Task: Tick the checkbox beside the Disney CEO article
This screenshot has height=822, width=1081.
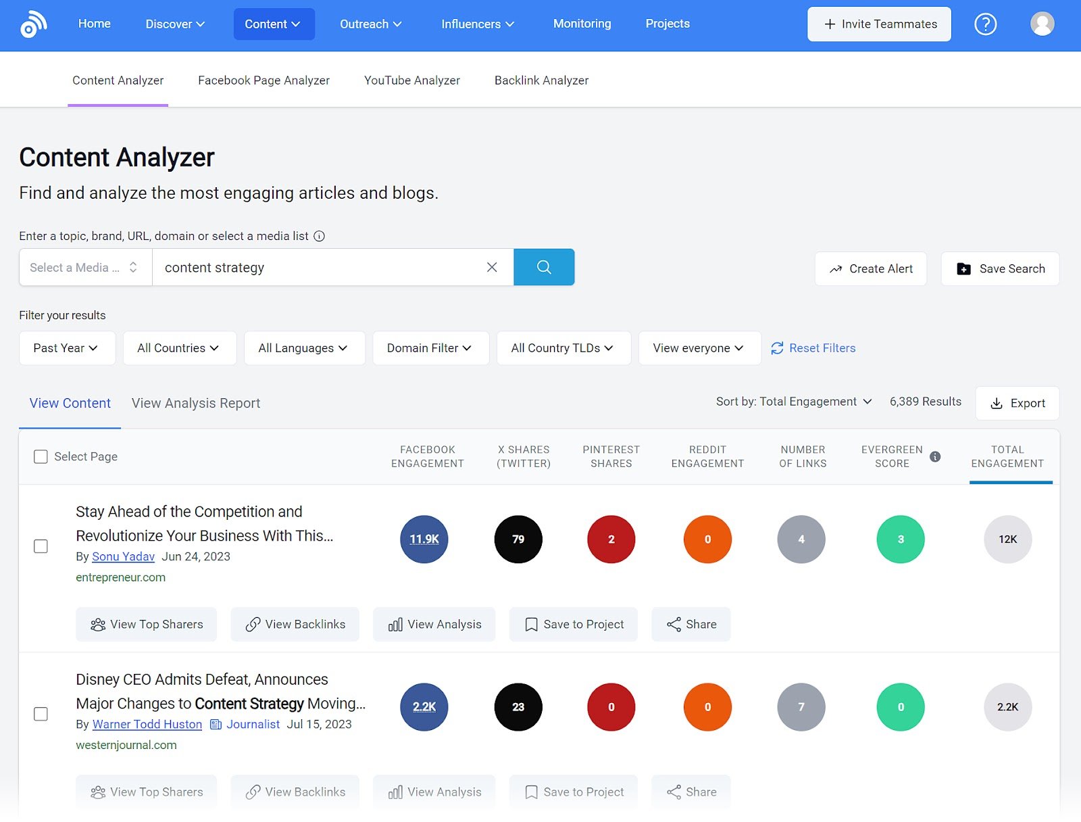Action: [41, 714]
